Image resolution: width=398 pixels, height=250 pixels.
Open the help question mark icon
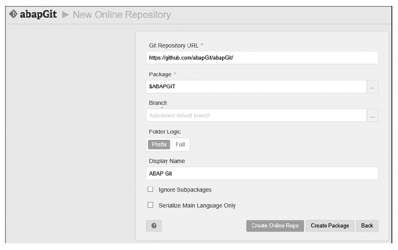point(154,226)
